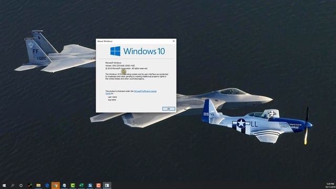Open Excel from the taskbar

pyautogui.click(x=81, y=185)
